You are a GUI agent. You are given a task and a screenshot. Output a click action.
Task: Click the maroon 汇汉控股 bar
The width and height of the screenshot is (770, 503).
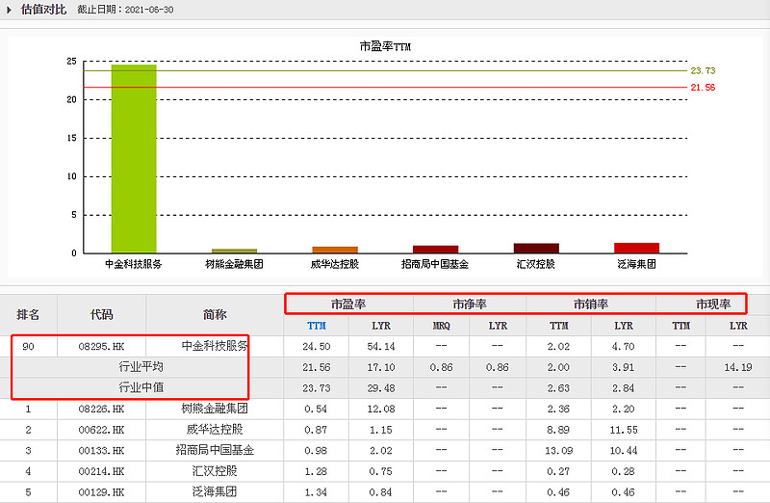pyautogui.click(x=536, y=248)
